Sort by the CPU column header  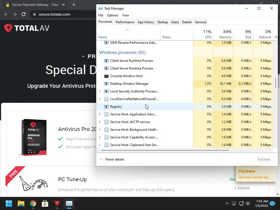click(x=203, y=34)
